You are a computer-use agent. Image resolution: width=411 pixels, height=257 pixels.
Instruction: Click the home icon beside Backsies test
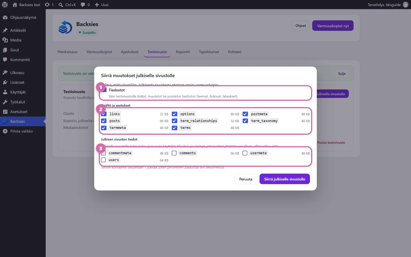15,5
